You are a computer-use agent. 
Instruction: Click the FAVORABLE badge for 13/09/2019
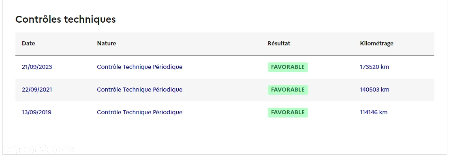coord(288,113)
